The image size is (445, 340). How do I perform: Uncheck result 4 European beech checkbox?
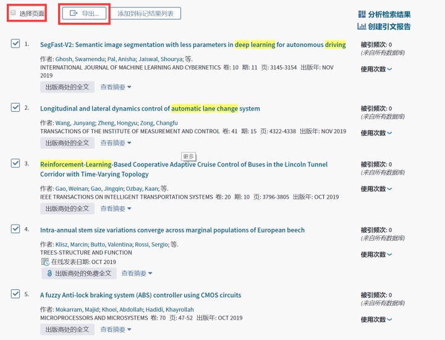pos(15,229)
